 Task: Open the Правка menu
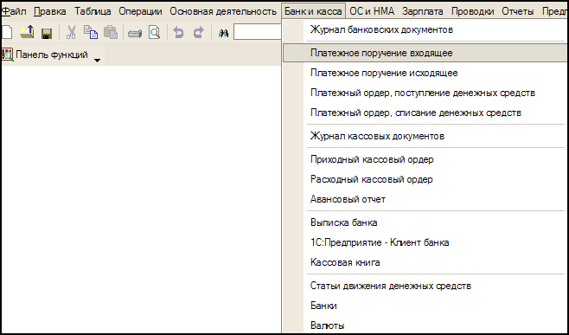pos(50,11)
